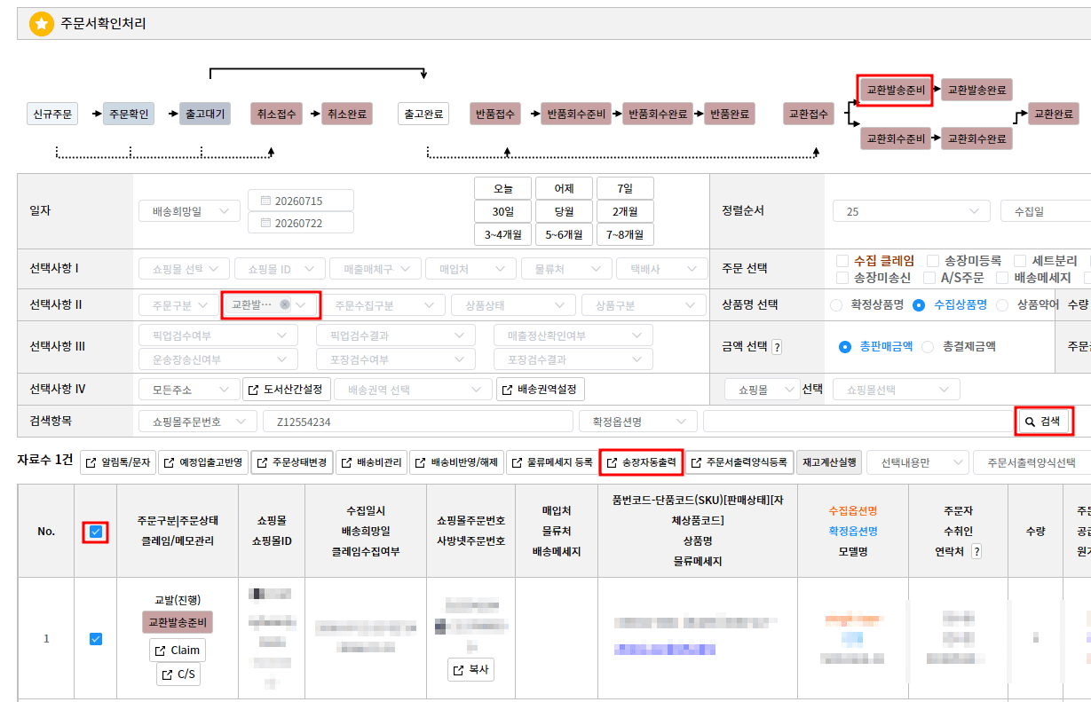
Task: Clear the 교환발송준비 filter with x icon
Action: tap(284, 304)
